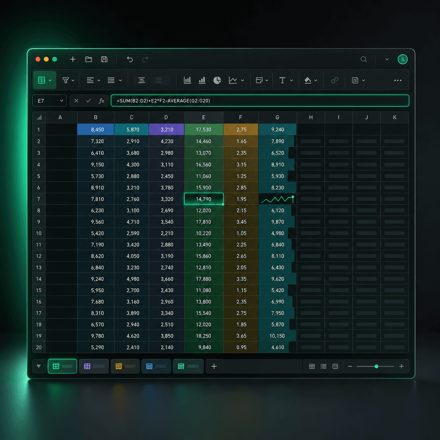Insert a pie chart
The image size is (440, 440).
pyautogui.click(x=217, y=80)
